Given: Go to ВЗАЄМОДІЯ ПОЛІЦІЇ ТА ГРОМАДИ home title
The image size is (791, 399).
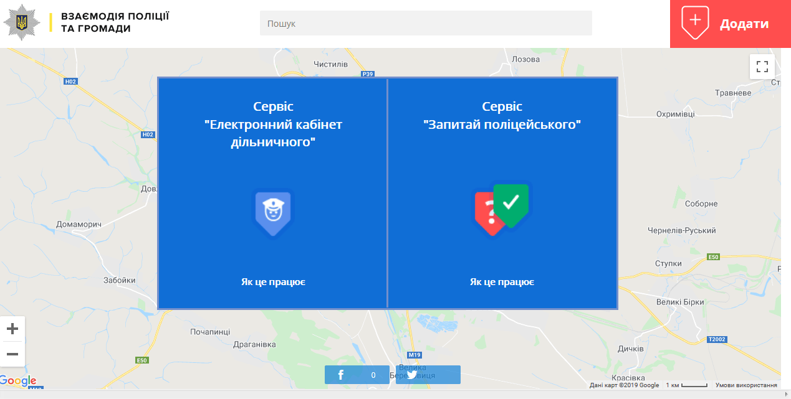Looking at the screenshot, I should point(115,22).
